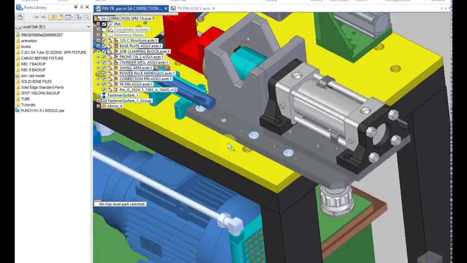Toggle the SWING ARM.asm:1 checkbox

click(x=104, y=68)
